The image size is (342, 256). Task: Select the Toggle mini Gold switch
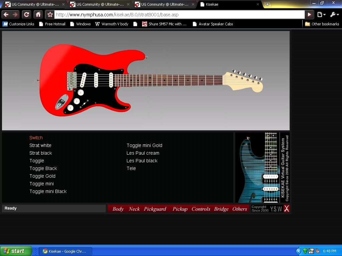144,145
